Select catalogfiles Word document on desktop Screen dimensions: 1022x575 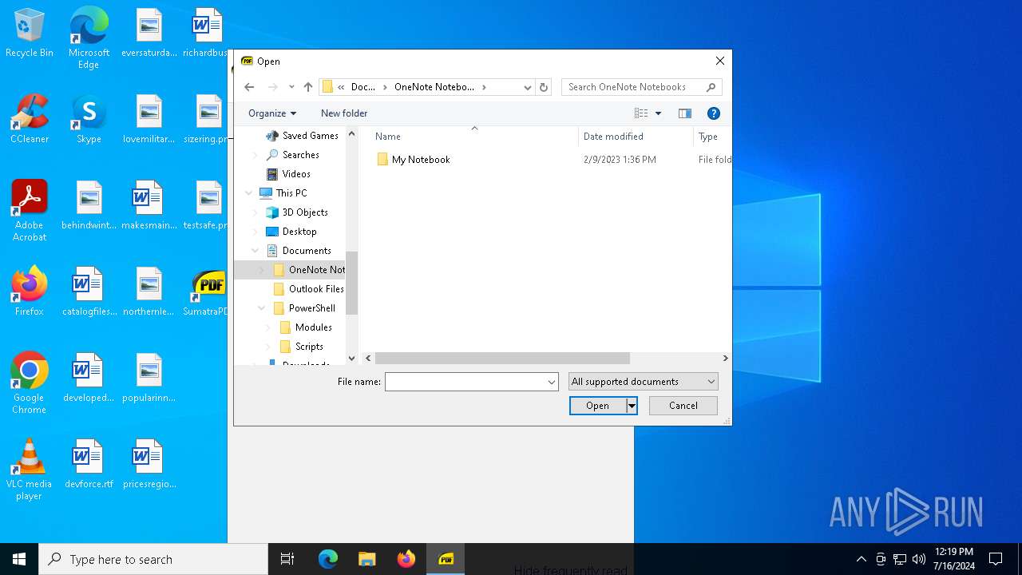(x=89, y=291)
